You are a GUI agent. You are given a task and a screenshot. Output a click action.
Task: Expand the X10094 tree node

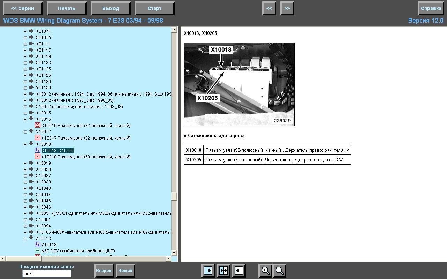[x=25, y=226]
